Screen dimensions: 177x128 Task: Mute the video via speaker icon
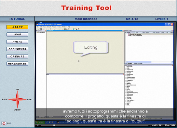pos(153,125)
